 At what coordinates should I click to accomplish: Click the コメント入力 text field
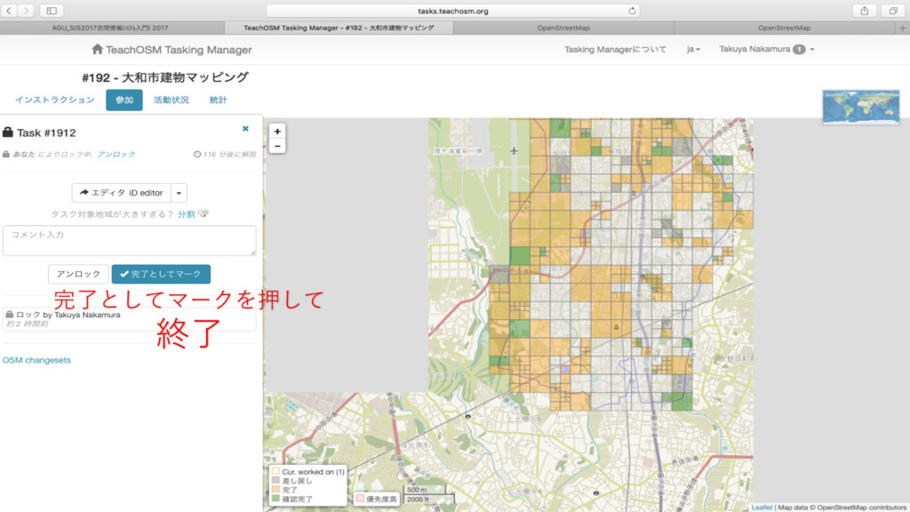click(x=129, y=241)
